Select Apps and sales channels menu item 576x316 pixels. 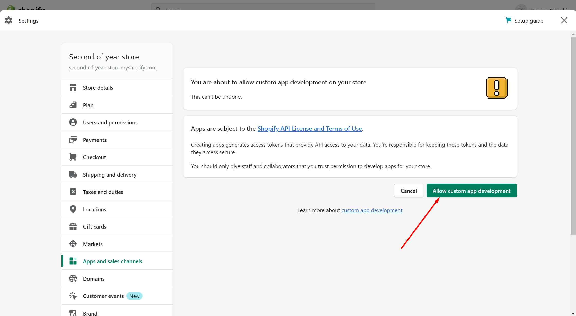112,261
